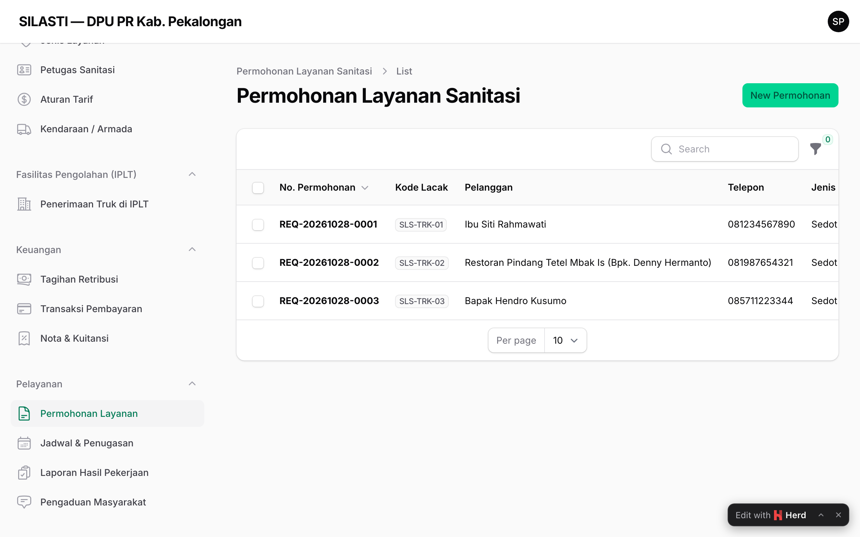Go to Tagihan Retribusi menu item
Viewport: 860px width, 537px height.
point(107,279)
